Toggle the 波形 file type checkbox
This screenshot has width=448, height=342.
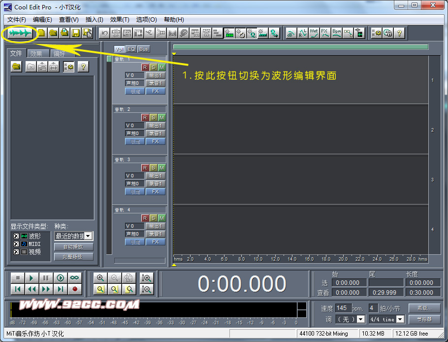[16, 237]
